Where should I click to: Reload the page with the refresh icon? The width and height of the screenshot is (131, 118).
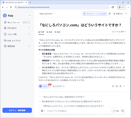coord(11,7)
